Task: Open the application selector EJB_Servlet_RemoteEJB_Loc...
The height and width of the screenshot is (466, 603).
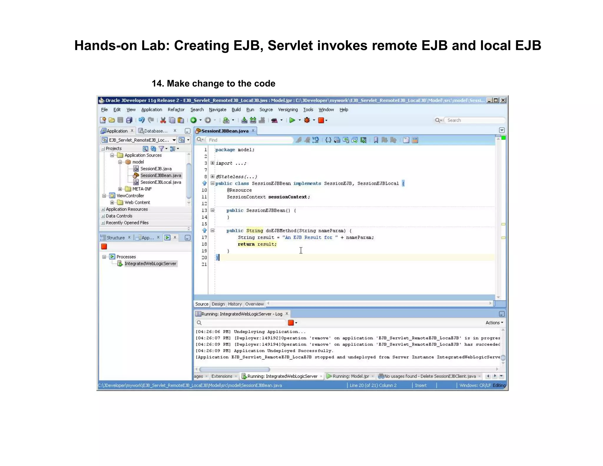Action: 139,140
